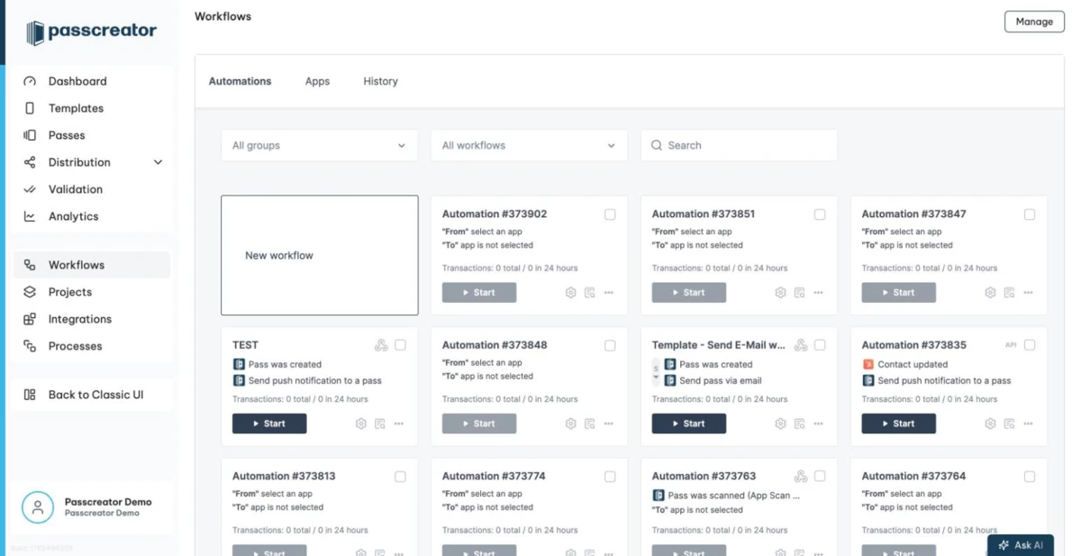Select the Automation #373902 checkbox

[610, 214]
